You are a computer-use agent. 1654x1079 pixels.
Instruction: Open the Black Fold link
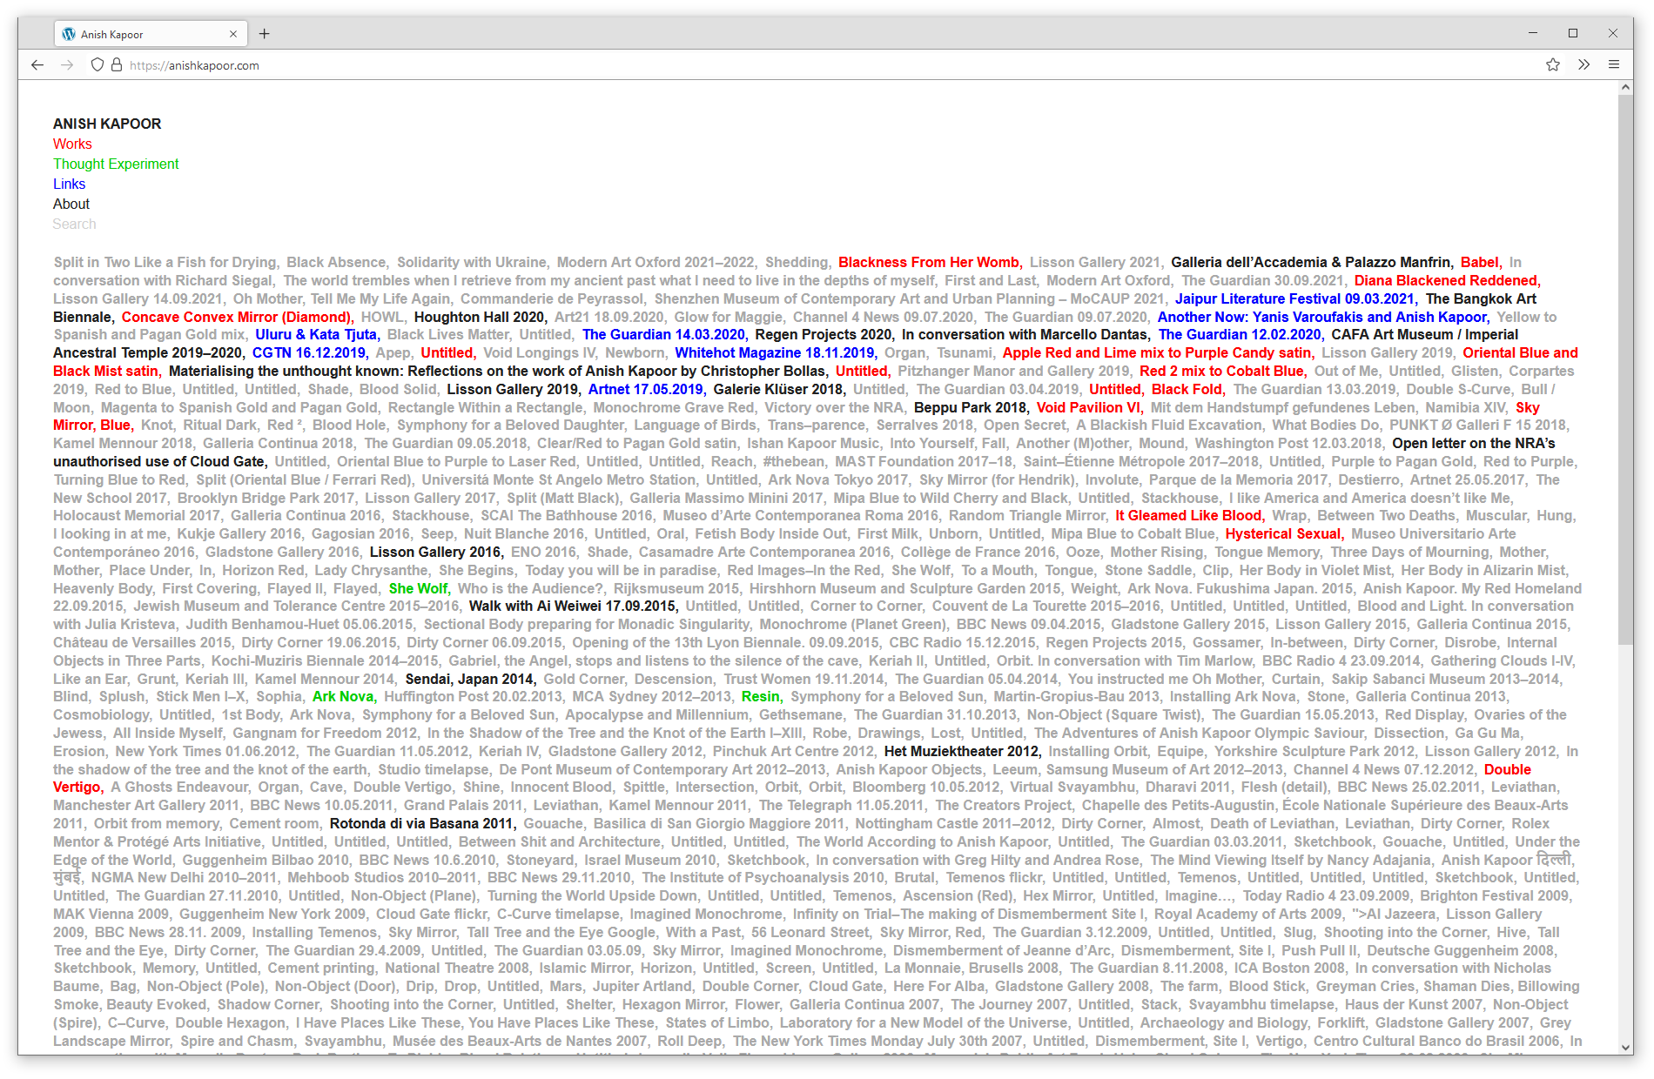coord(1187,389)
